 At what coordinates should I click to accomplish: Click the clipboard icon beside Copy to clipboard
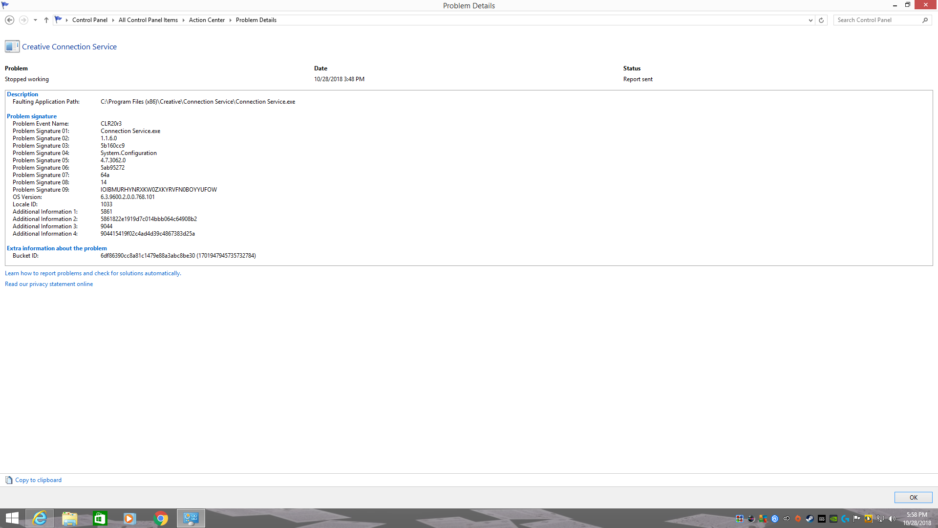click(9, 480)
